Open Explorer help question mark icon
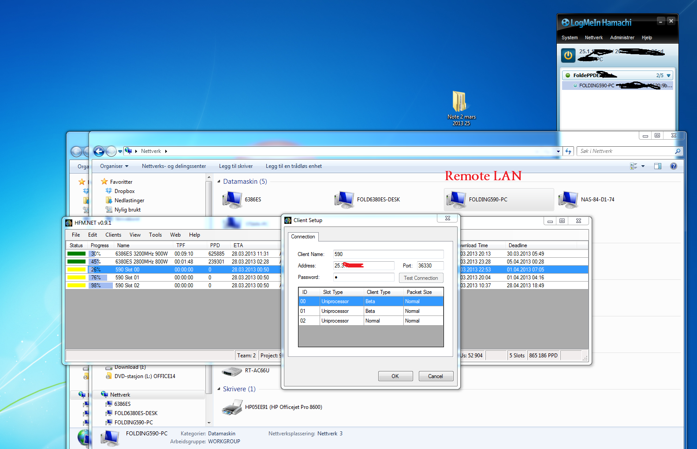This screenshot has width=697, height=449. click(673, 166)
